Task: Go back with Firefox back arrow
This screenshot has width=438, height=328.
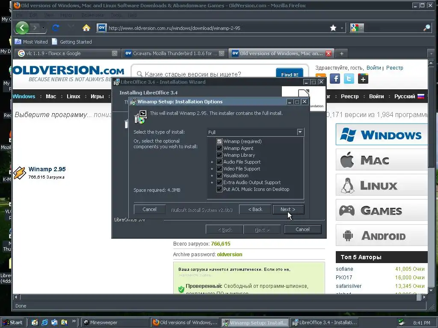Action: (22, 28)
